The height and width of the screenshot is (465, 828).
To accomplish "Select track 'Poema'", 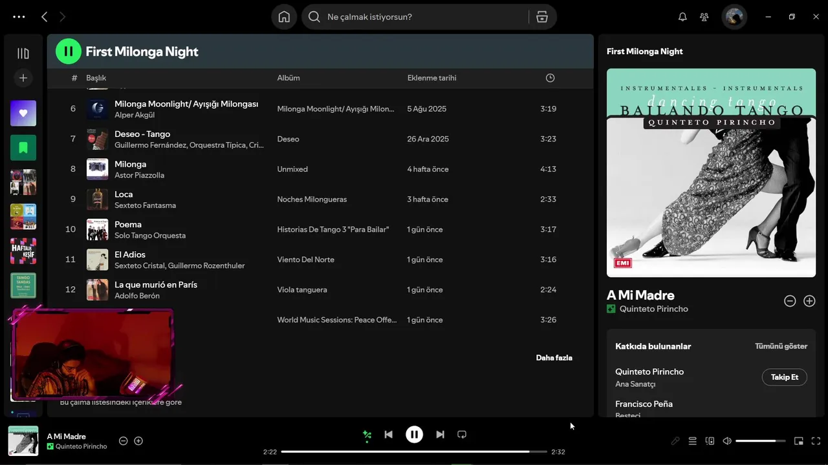I will (x=128, y=225).
